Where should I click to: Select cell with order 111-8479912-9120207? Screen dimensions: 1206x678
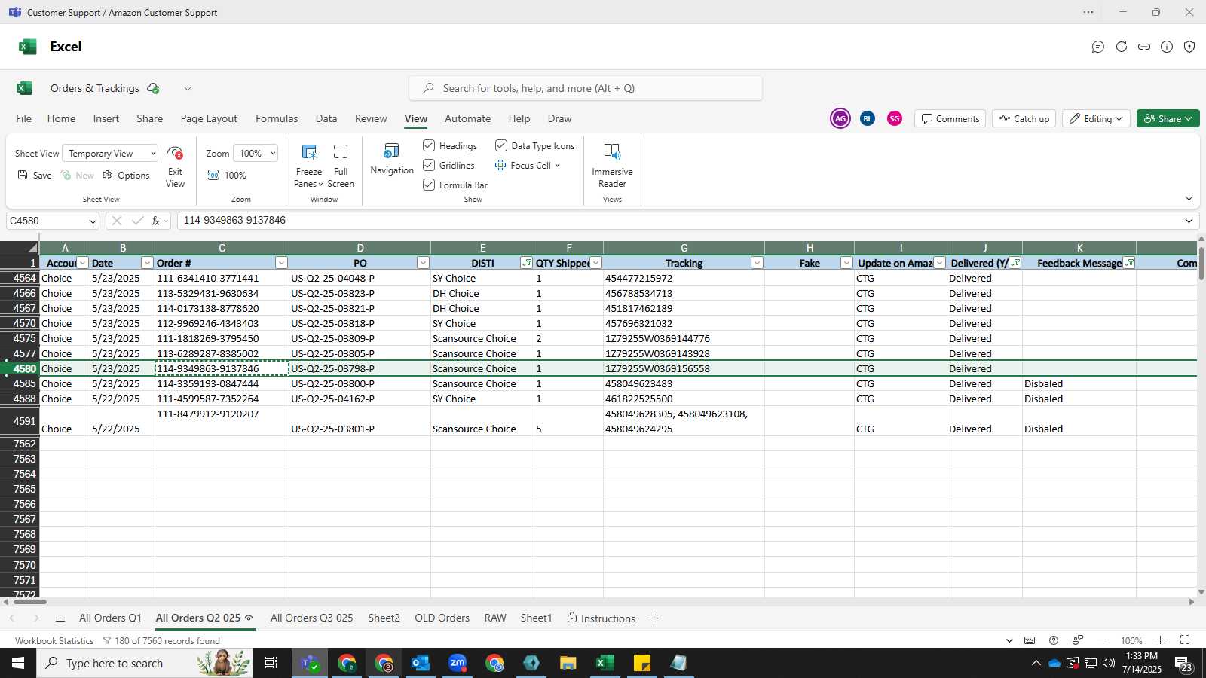coord(222,422)
